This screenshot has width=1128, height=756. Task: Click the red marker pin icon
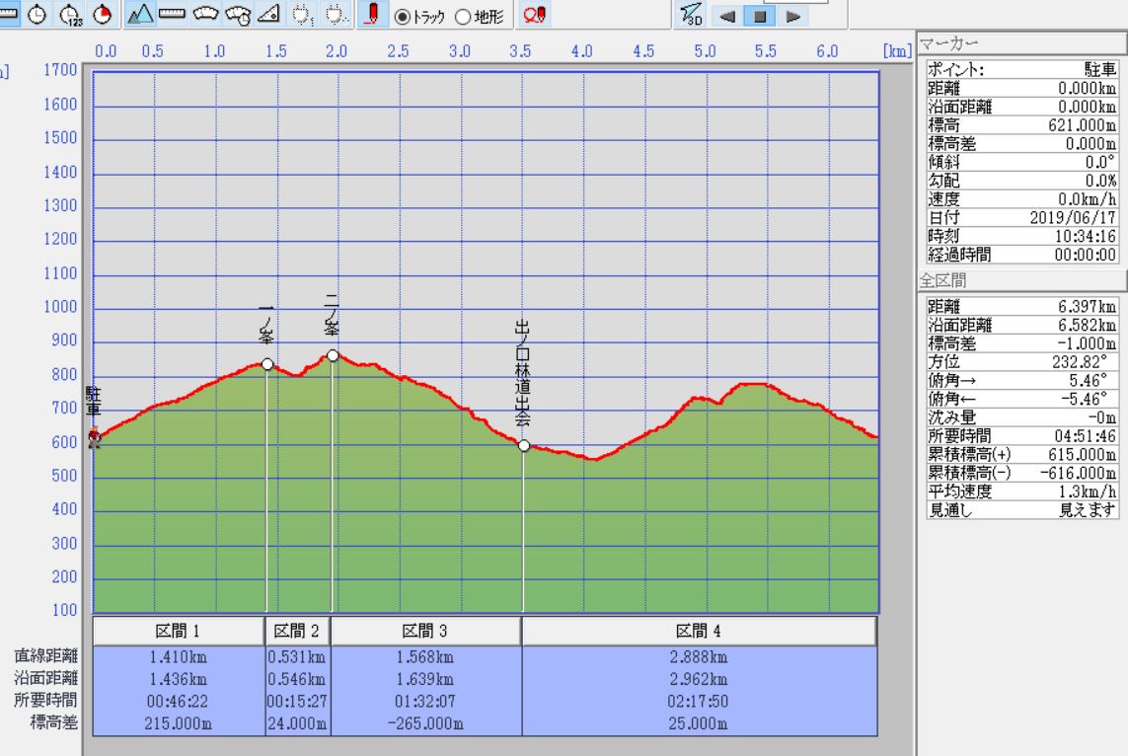tap(372, 15)
